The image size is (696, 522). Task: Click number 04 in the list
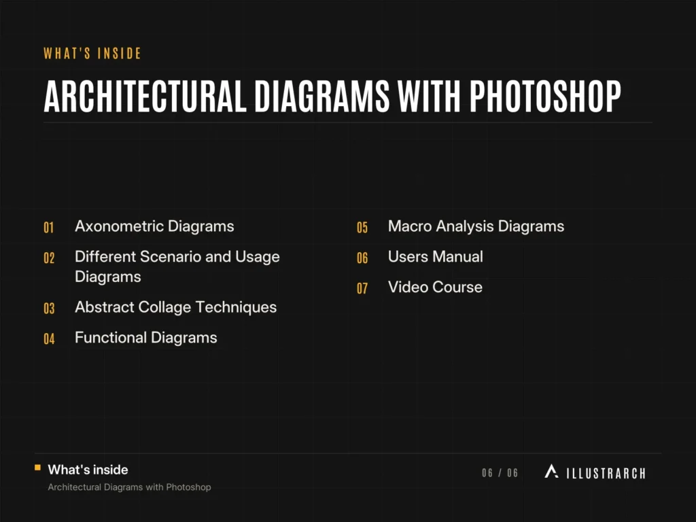49,339
